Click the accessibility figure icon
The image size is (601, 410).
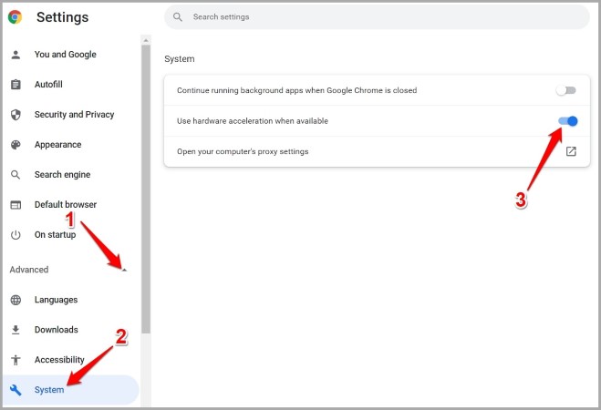tap(16, 360)
